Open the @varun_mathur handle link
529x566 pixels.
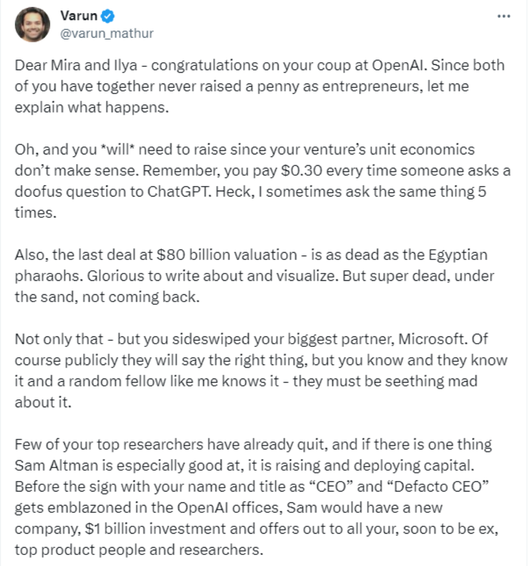(x=107, y=33)
